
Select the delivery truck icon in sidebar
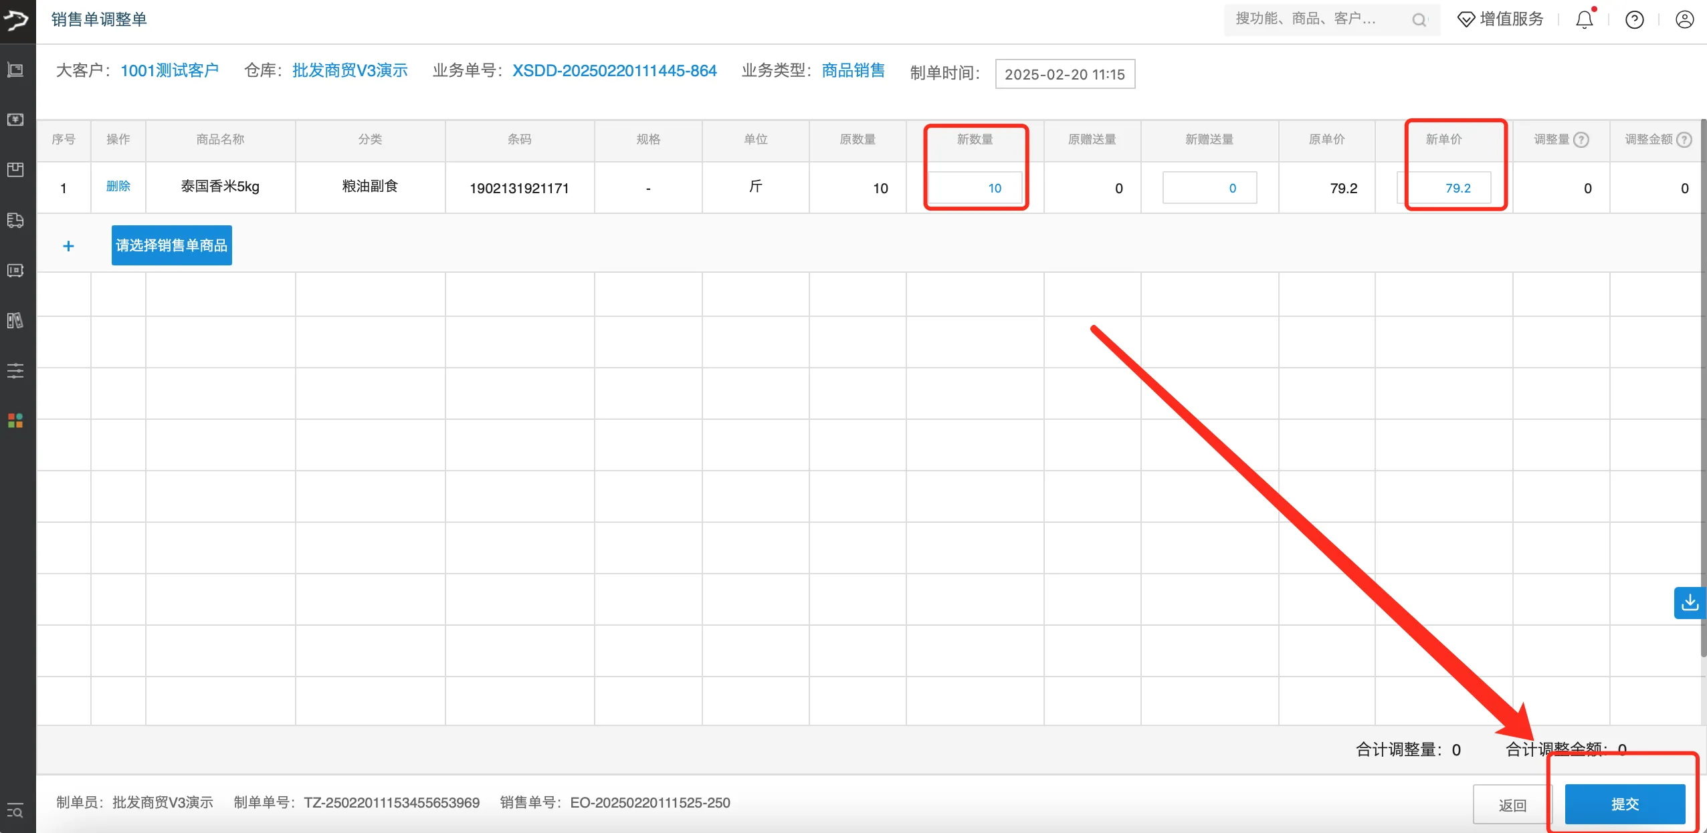(x=15, y=221)
